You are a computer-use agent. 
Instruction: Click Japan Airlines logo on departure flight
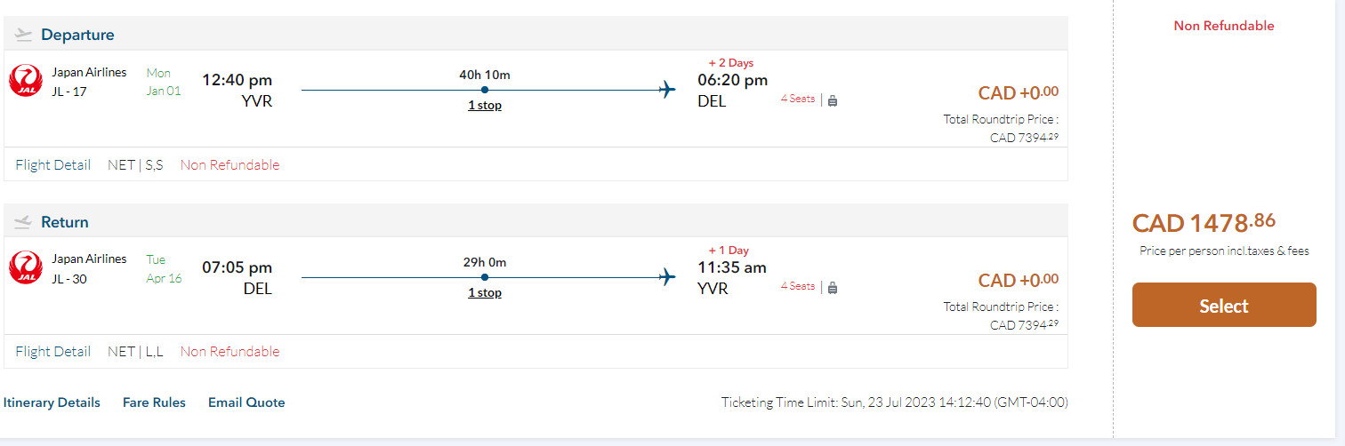(26, 81)
